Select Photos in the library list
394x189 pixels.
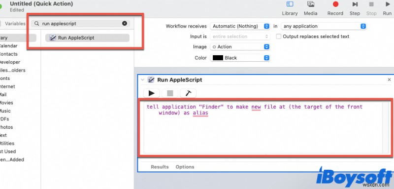pos(6,127)
